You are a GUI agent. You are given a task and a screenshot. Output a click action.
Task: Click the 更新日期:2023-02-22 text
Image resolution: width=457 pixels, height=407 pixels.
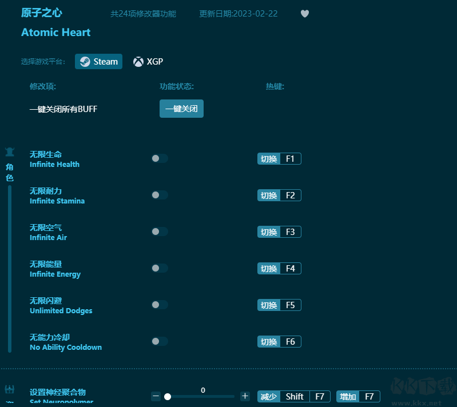[239, 14]
